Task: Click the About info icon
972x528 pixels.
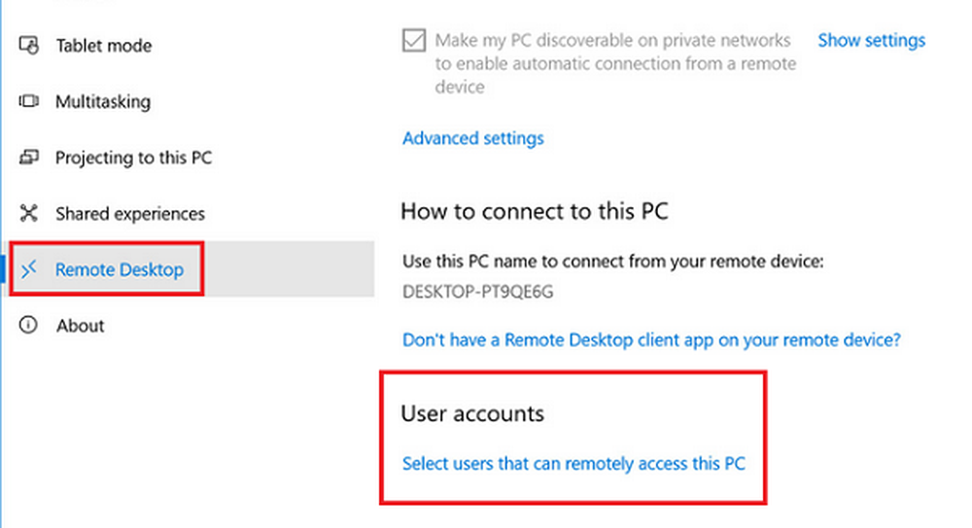Action: 29,326
